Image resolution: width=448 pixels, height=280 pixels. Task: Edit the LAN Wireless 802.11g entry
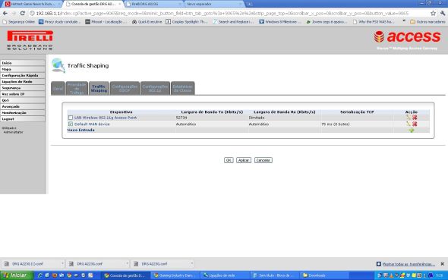pyautogui.click(x=408, y=118)
